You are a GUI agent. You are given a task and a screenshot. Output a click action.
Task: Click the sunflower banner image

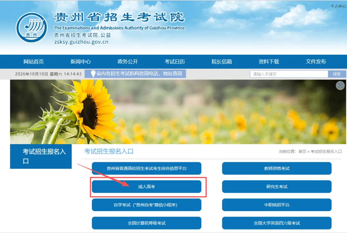click(x=178, y=112)
